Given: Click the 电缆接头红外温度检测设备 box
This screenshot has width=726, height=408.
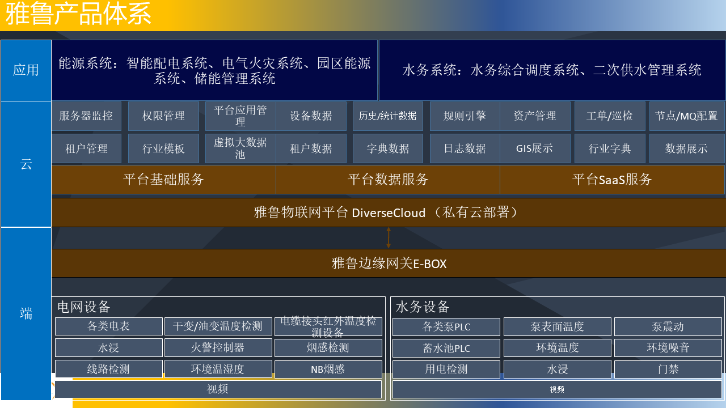Looking at the screenshot, I should coord(328,326).
